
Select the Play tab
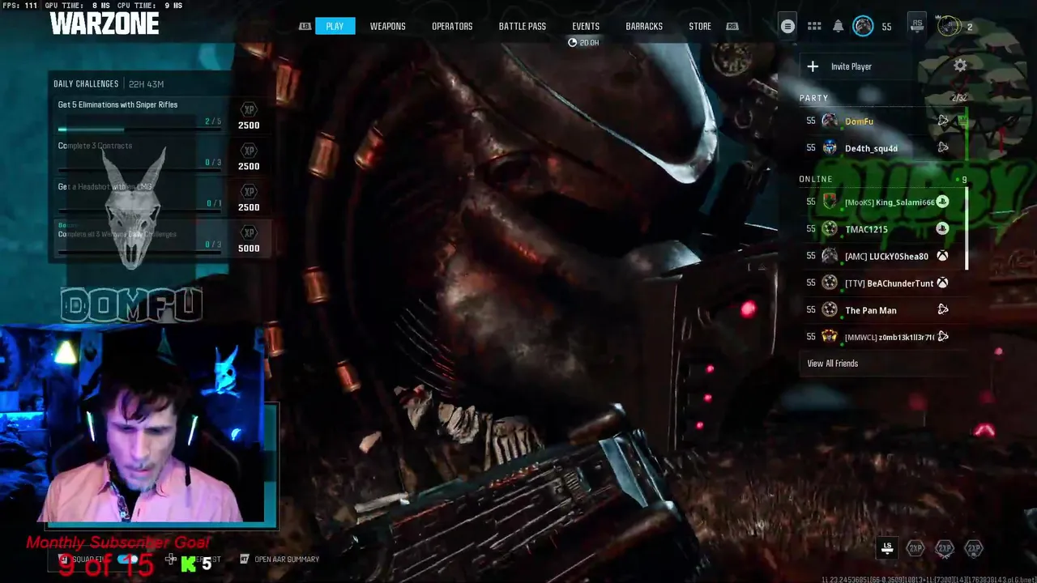click(x=335, y=26)
